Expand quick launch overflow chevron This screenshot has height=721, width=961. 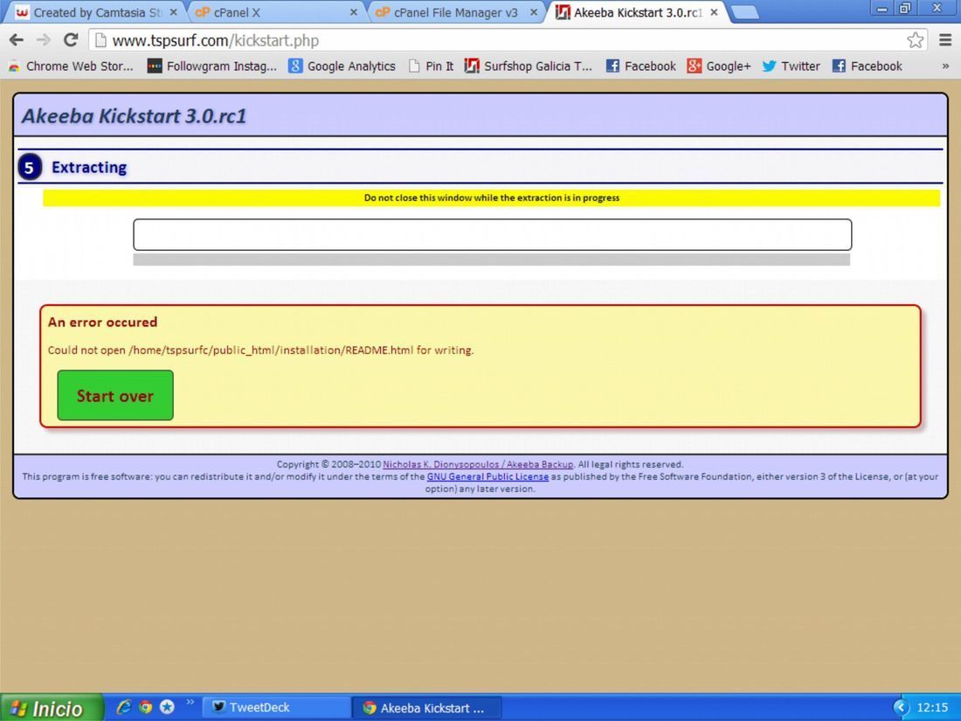[x=190, y=702]
